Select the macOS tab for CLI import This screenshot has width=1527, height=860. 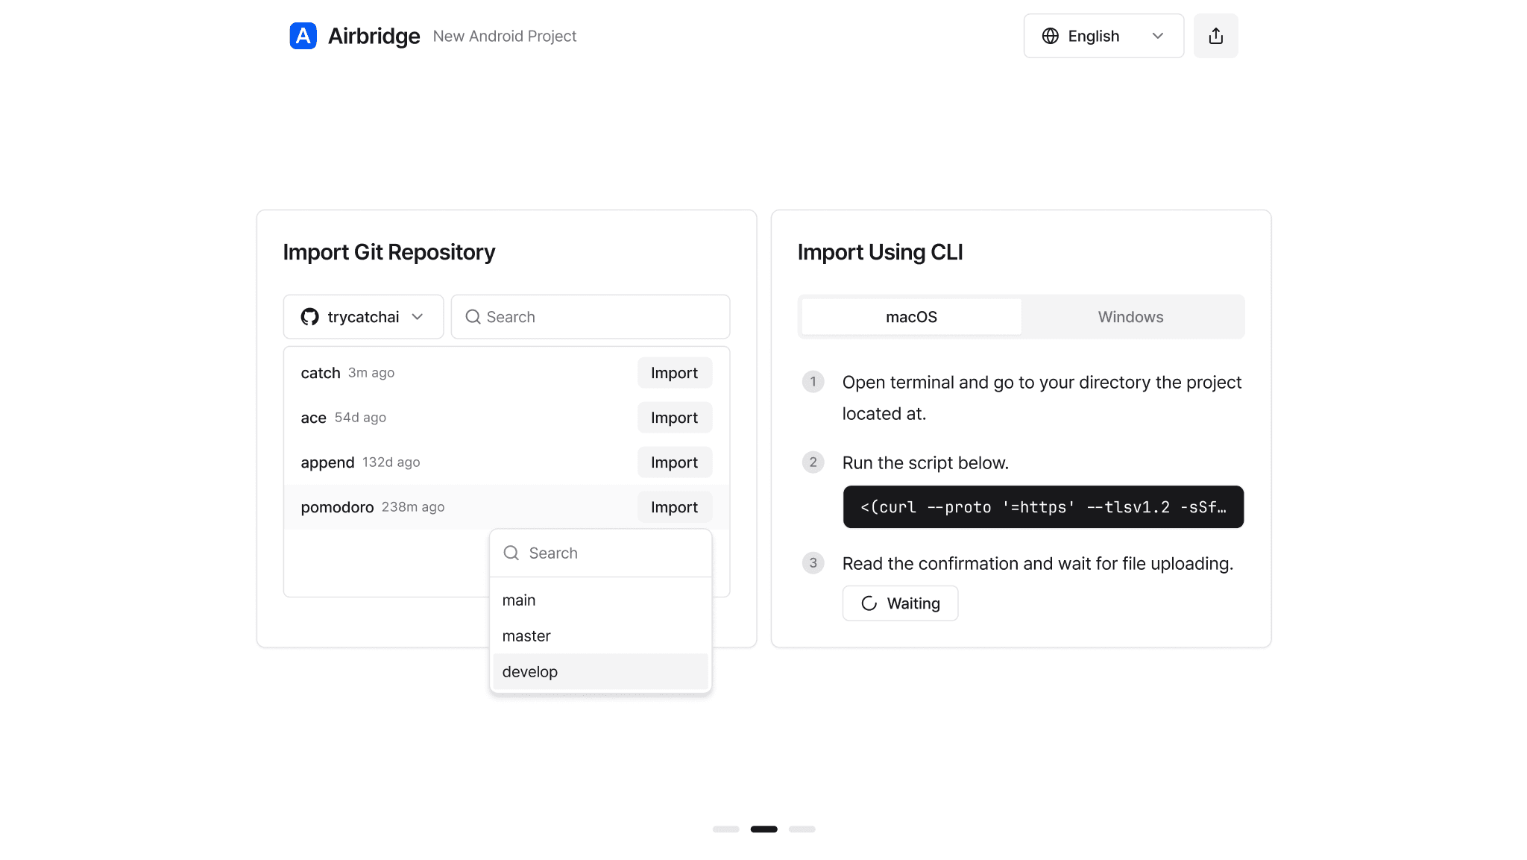click(910, 317)
